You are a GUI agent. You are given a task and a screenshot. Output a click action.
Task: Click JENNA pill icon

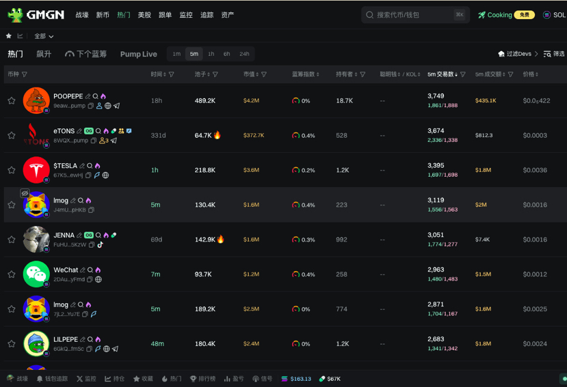point(114,235)
